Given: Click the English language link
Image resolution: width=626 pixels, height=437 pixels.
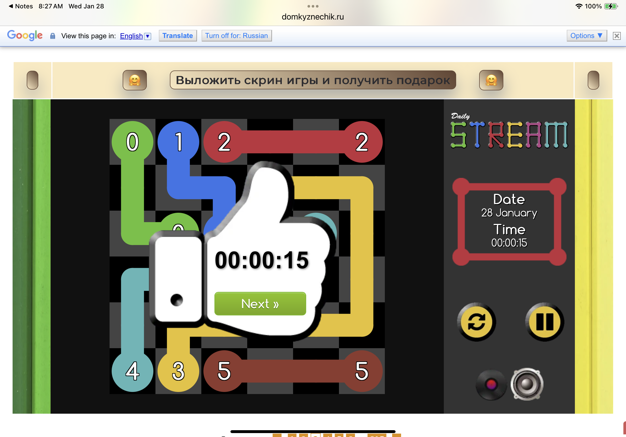Looking at the screenshot, I should pyautogui.click(x=131, y=36).
